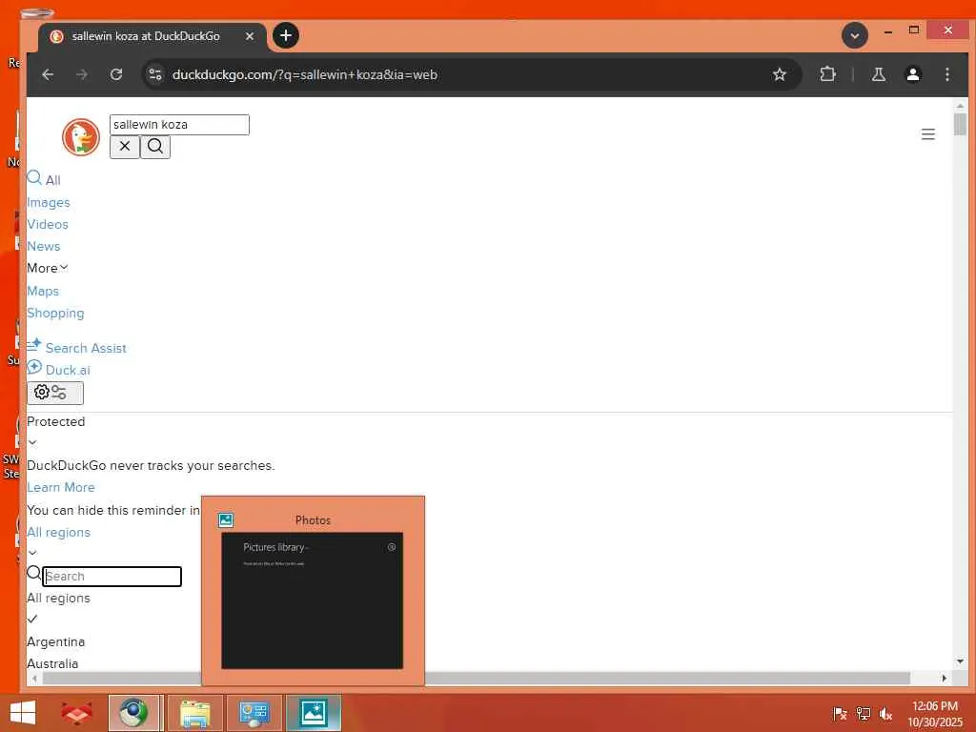Viewport: 976px width, 732px height.
Task: Open the search settings gear button
Action: 54,393
